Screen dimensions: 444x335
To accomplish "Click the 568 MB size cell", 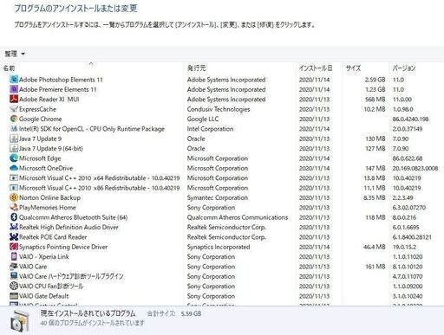I will [x=375, y=100].
